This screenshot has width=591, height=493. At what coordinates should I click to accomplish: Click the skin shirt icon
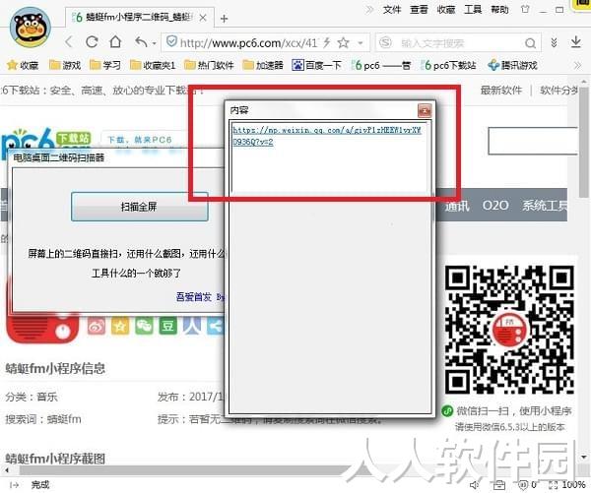(525, 9)
